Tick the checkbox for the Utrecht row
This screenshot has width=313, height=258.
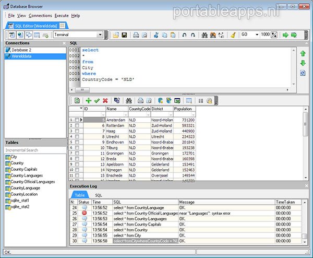tap(77, 137)
